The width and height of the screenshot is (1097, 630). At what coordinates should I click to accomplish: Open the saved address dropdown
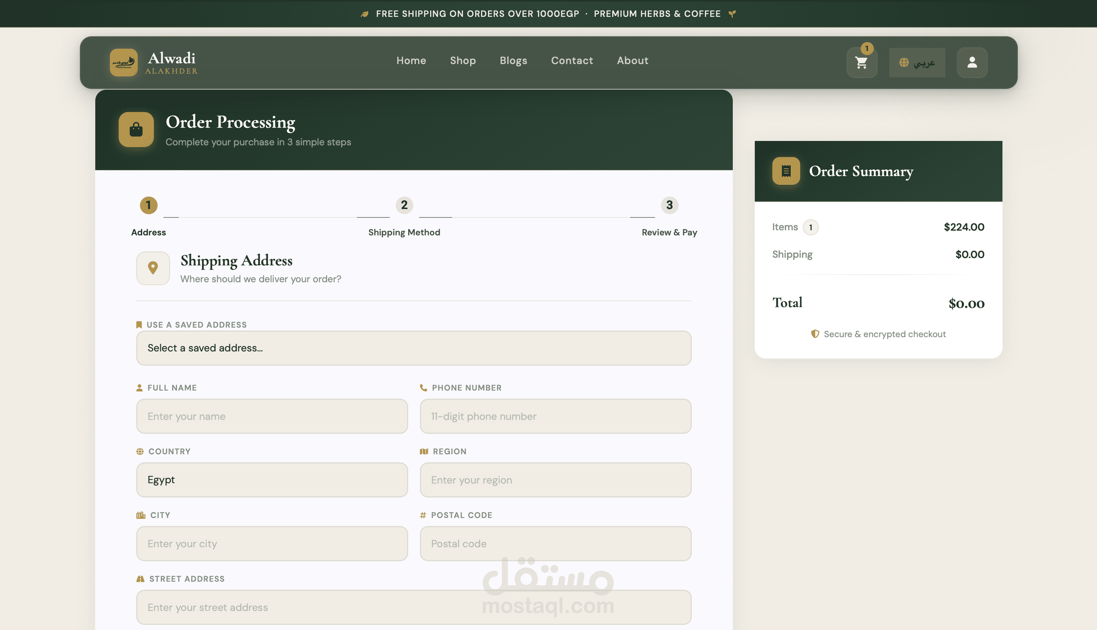[414, 348]
